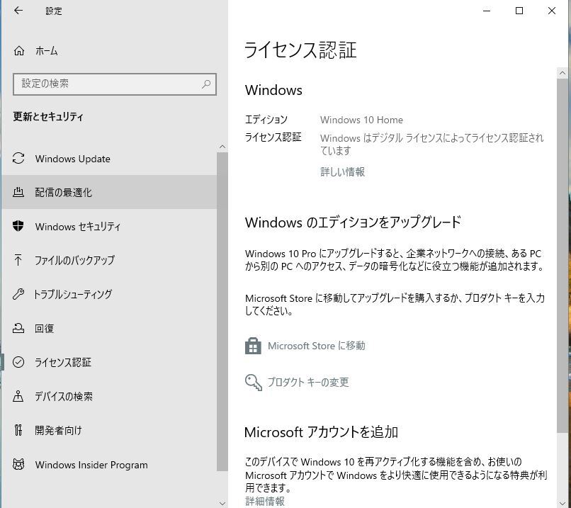
Task: Click the Windows 10 Home edition text
Action: tap(361, 120)
